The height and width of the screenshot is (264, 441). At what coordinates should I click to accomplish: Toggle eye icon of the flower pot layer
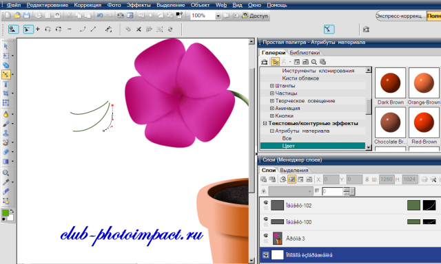(x=265, y=236)
